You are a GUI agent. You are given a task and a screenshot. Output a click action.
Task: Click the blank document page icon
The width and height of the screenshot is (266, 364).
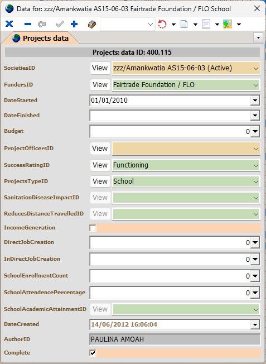coord(184,24)
